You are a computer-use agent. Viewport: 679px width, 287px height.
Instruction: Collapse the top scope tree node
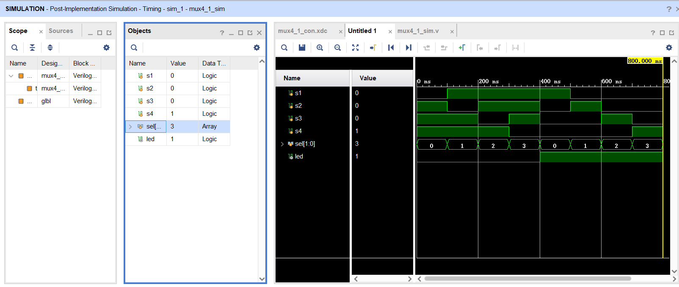(x=11, y=76)
